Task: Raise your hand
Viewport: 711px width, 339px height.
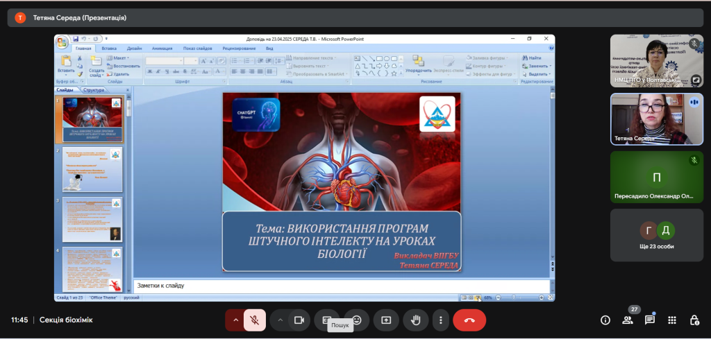Action: click(416, 320)
